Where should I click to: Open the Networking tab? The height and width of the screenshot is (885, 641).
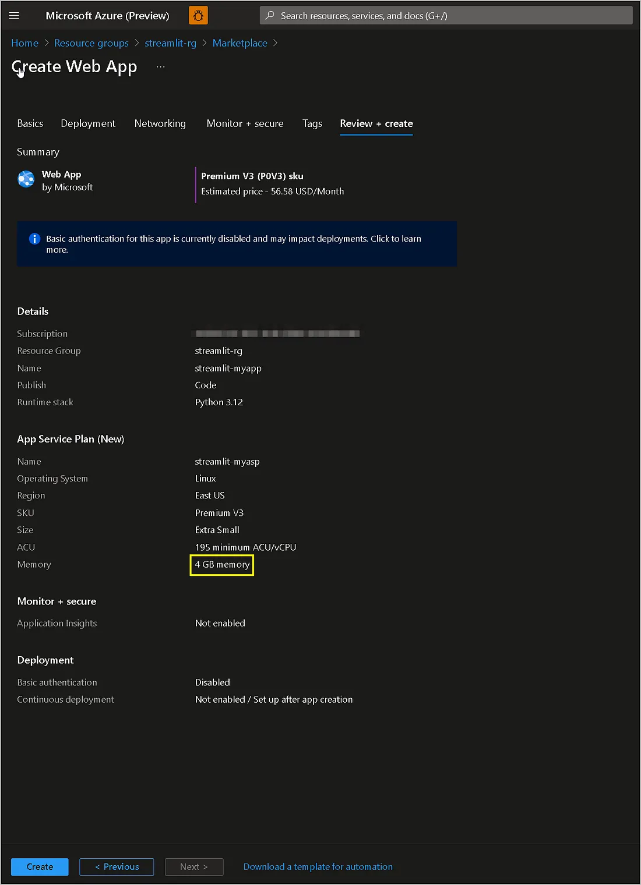click(x=160, y=123)
